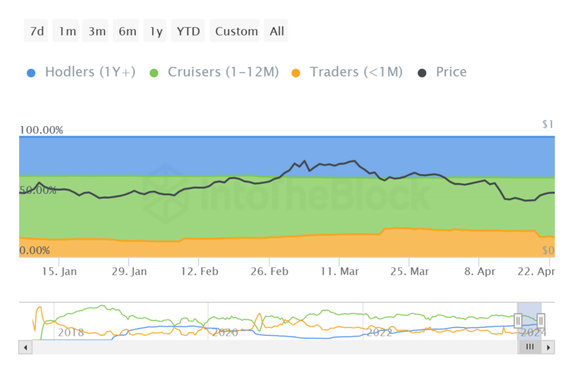The image size is (574, 382).
Task: Select the 1m time range
Action: [67, 31]
